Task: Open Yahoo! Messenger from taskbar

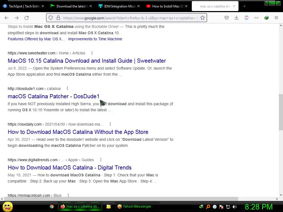Action: [137, 206]
